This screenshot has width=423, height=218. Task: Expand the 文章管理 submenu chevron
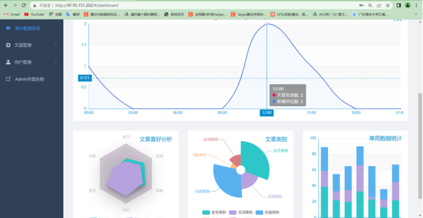click(x=56, y=45)
